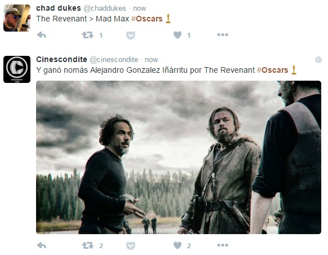The height and width of the screenshot is (255, 328).
Task: Open Cinescondite's profile logo avatar
Action: (x=17, y=69)
